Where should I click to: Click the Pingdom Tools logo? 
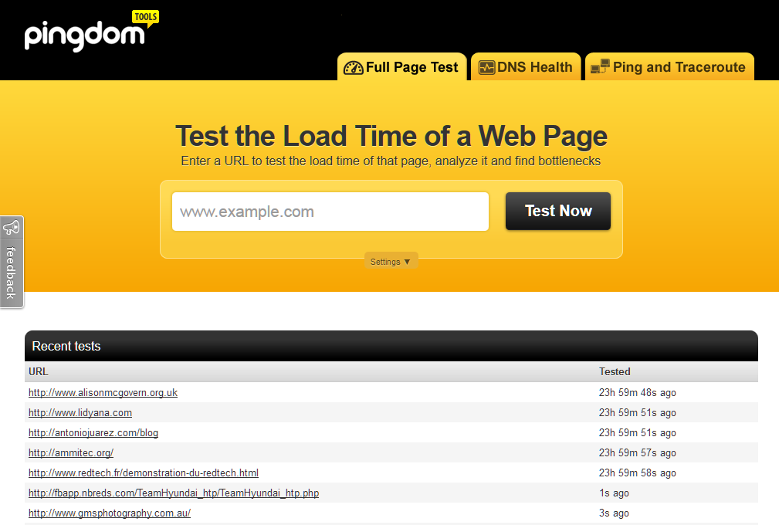click(x=92, y=32)
